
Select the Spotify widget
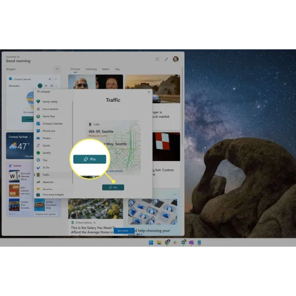(x=53, y=153)
